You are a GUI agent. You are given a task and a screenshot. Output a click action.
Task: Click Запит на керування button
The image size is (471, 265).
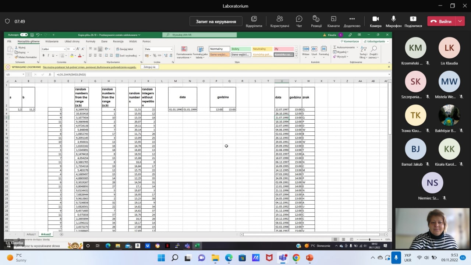point(216,21)
